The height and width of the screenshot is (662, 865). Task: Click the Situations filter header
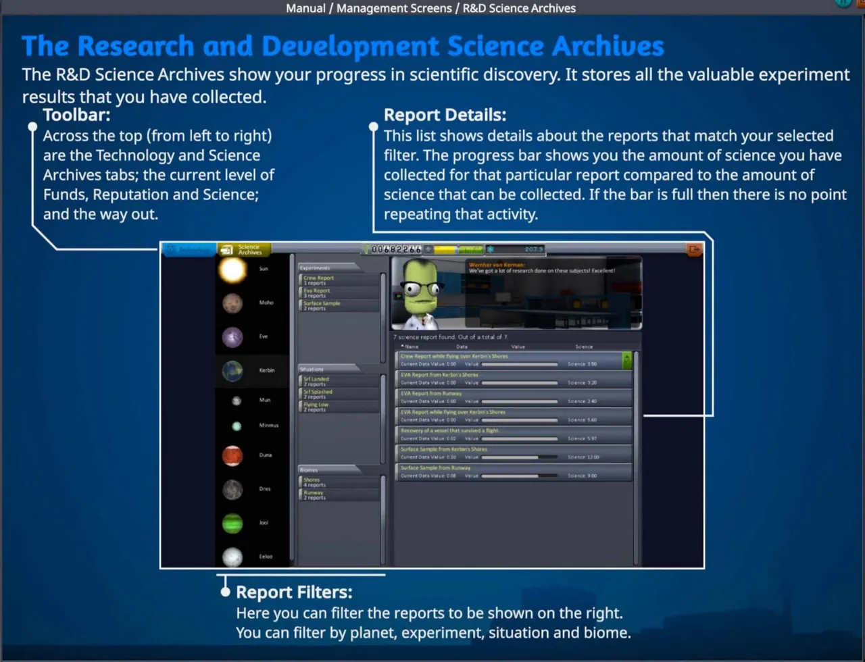pos(329,369)
